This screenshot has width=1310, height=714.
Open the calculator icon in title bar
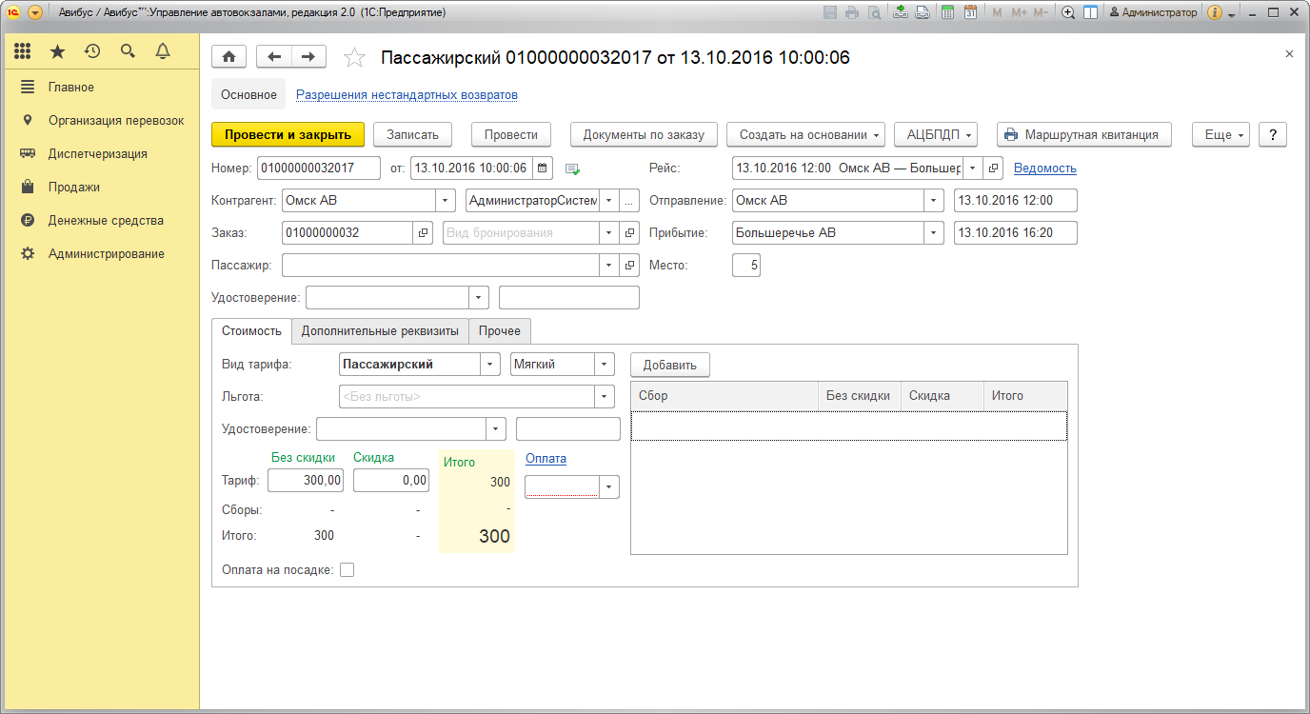947,12
